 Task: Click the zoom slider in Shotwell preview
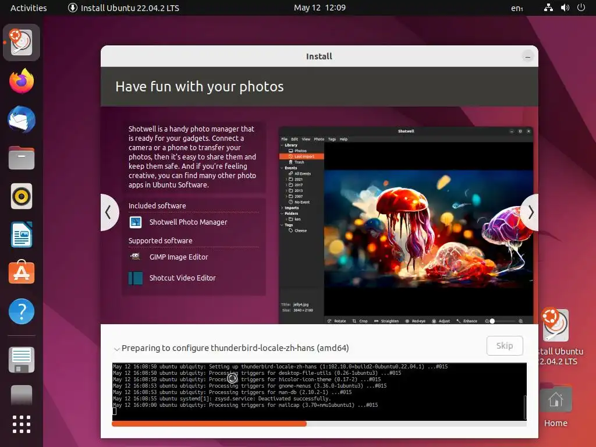pos(503,321)
